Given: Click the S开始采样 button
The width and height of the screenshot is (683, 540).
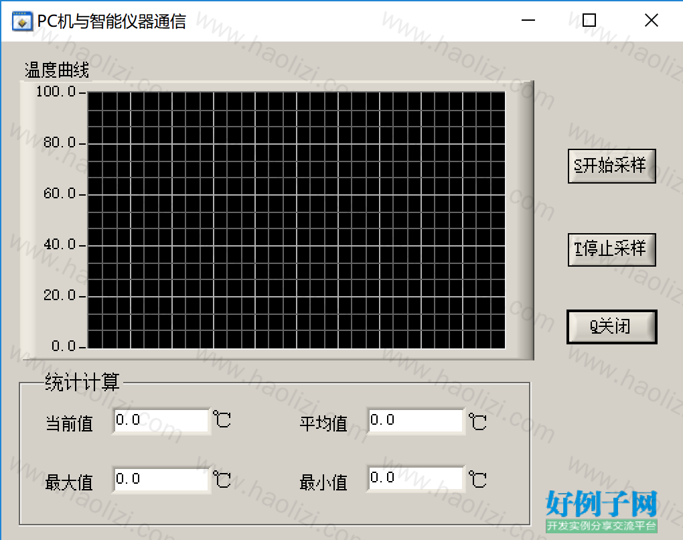Looking at the screenshot, I should tap(611, 166).
